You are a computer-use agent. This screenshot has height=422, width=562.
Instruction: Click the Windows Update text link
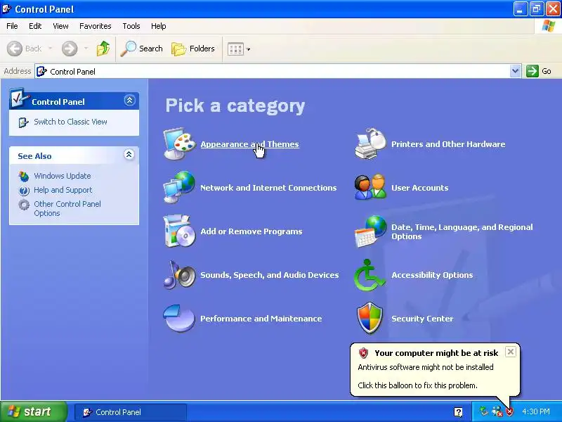(63, 176)
